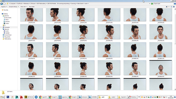
Task: Select Desktop in navigation pane
Action: [6, 14]
